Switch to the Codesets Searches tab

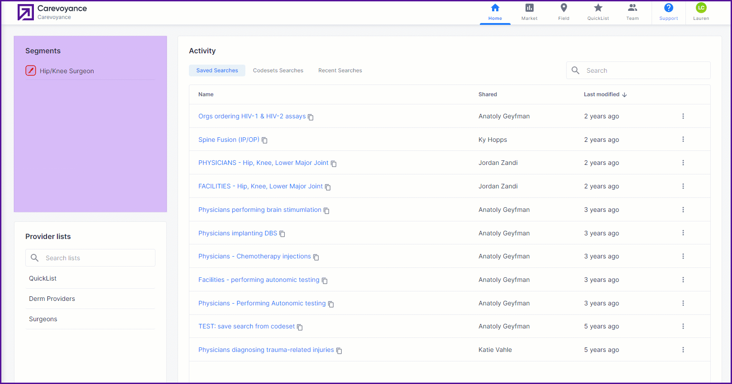pyautogui.click(x=278, y=70)
